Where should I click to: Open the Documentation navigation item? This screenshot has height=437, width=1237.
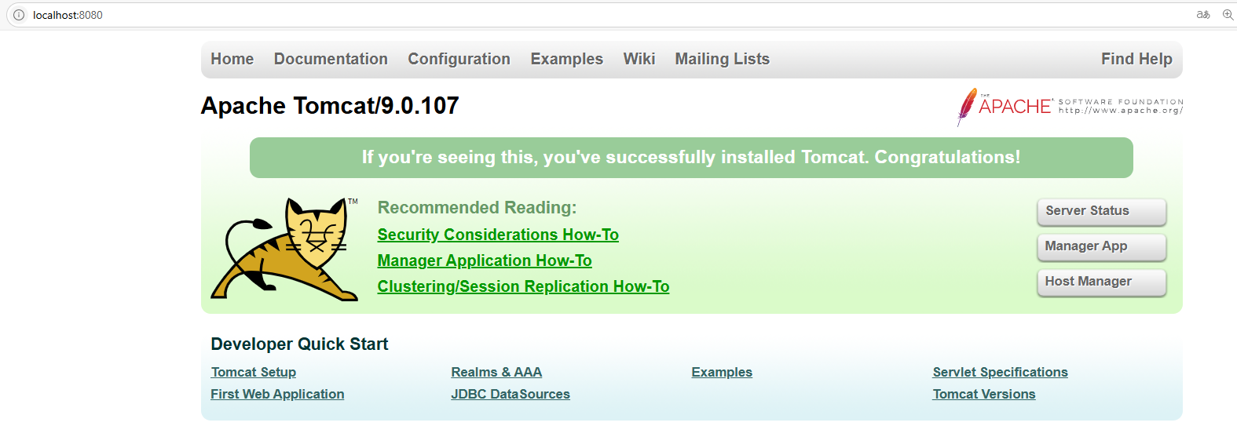(x=331, y=59)
